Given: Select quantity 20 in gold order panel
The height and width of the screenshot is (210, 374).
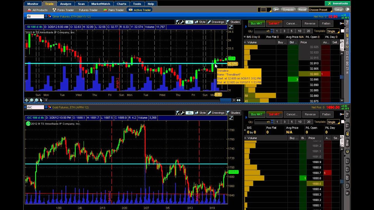Looking at the screenshot, I should click(308, 122).
